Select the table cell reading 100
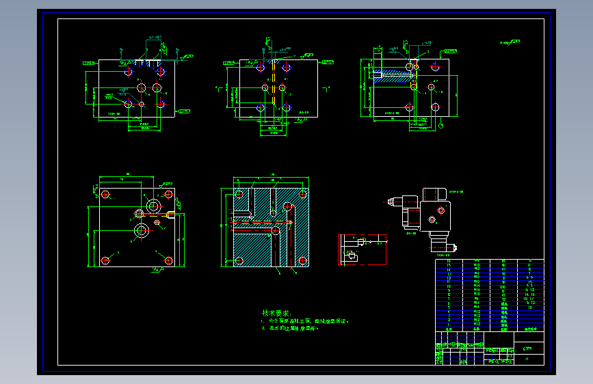Viewport: 593px width, 384px height. click(503, 287)
